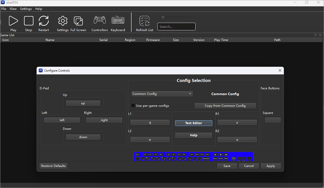Click the Name column header
Viewport: 324px width, 188px height.
50,40
